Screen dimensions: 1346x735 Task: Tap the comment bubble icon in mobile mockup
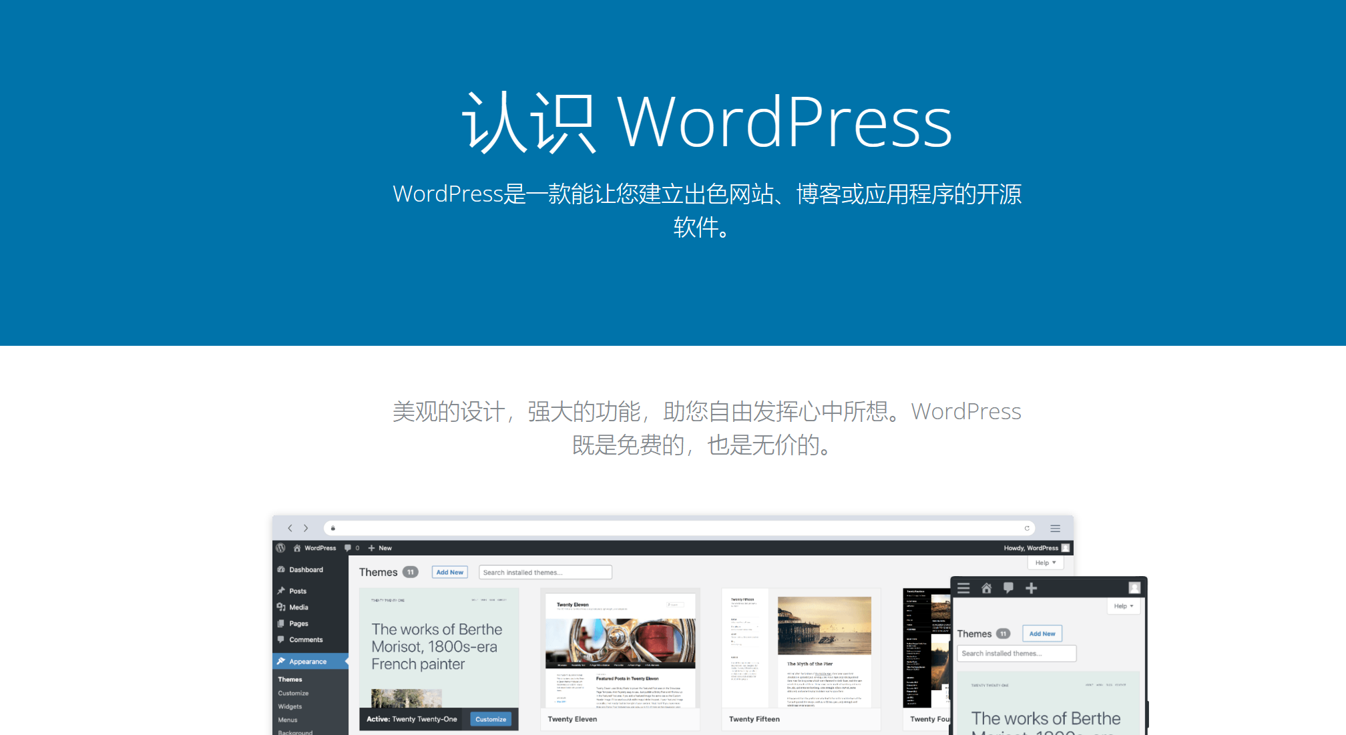(x=1009, y=588)
